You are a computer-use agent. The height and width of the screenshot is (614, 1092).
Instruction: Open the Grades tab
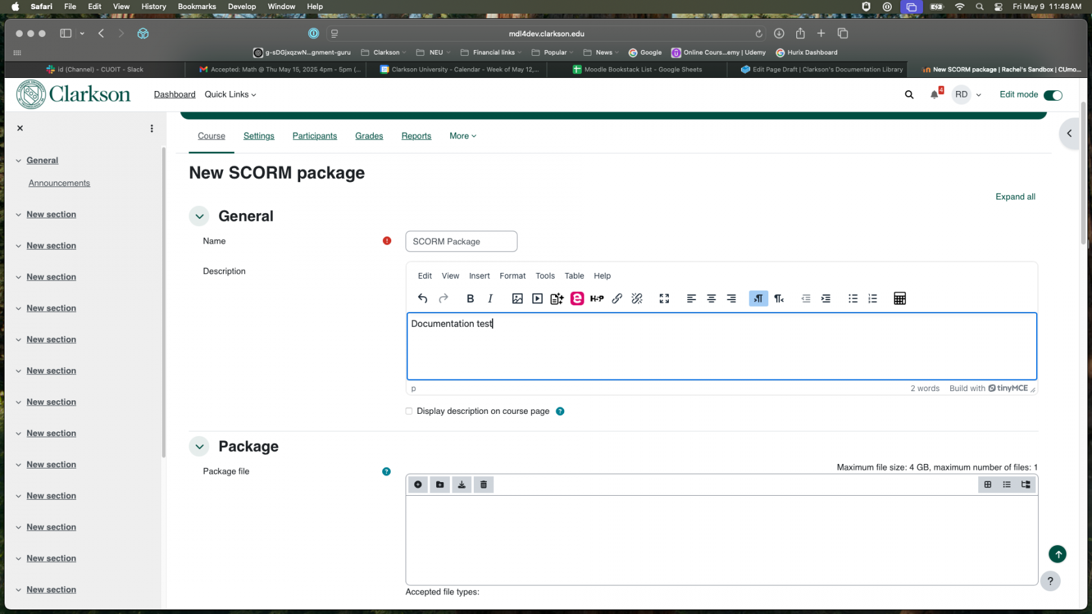pyautogui.click(x=369, y=136)
